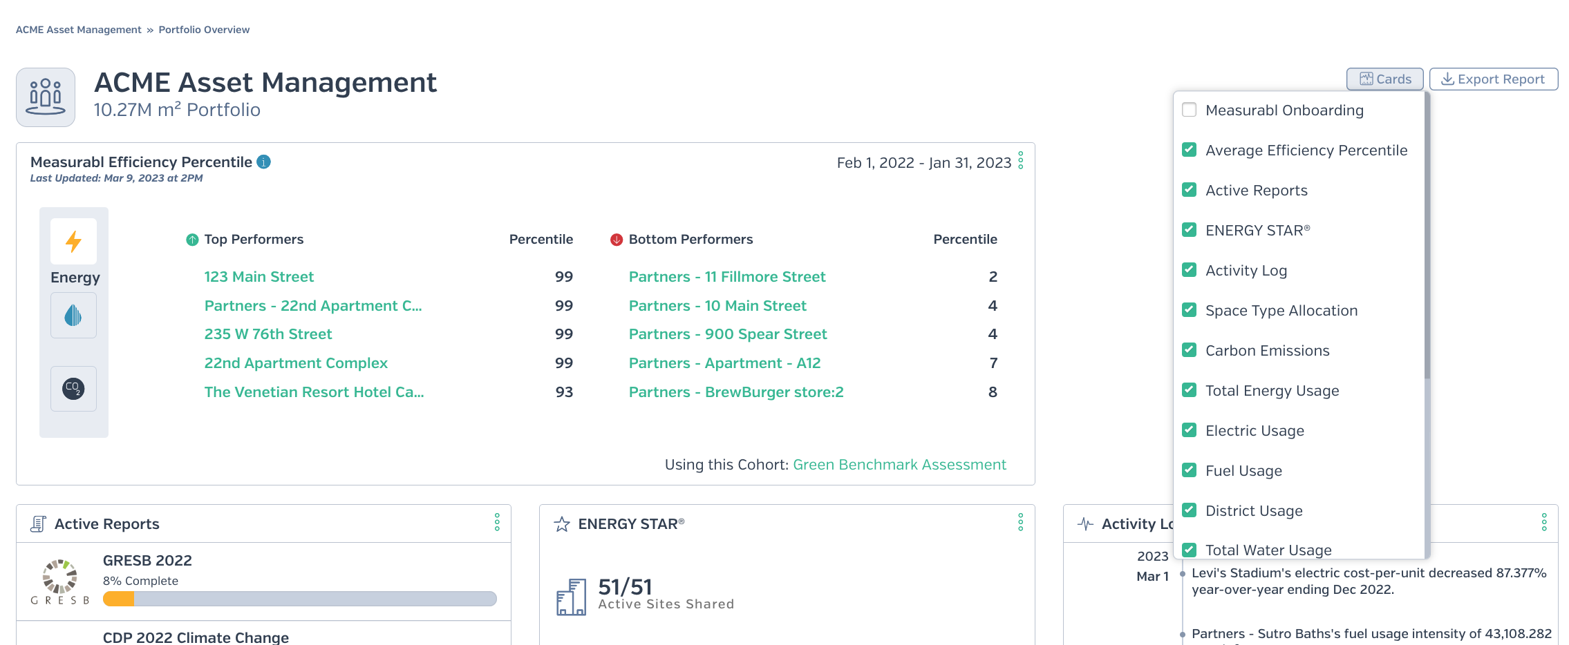Screen dimensions: 1569x645
Task: Uncheck Electric Usage checkbox
Action: tap(1189, 430)
